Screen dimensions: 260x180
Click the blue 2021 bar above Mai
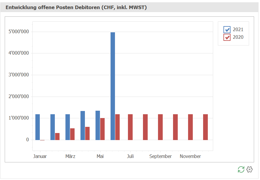pyautogui.click(x=98, y=125)
